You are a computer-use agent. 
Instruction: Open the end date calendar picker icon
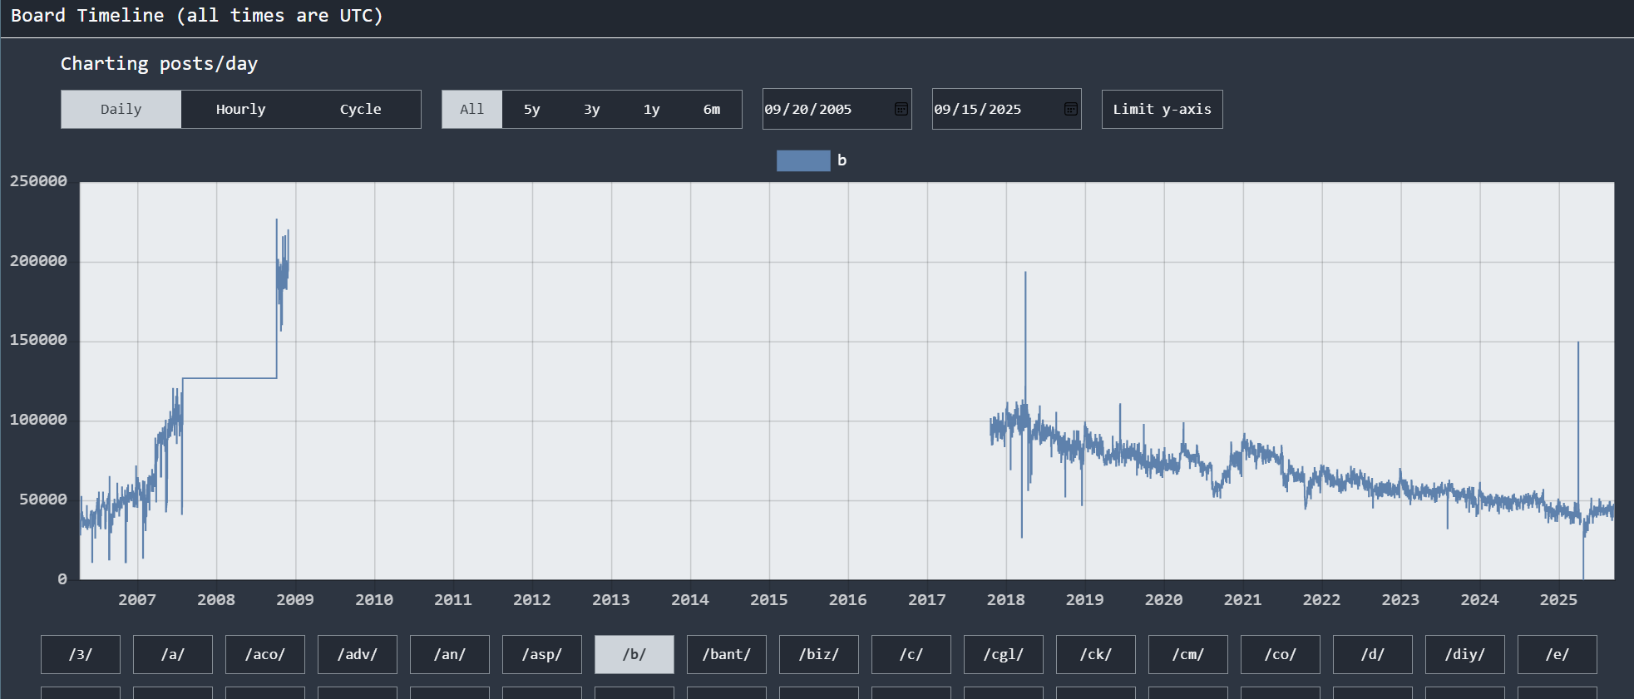pyautogui.click(x=1070, y=109)
